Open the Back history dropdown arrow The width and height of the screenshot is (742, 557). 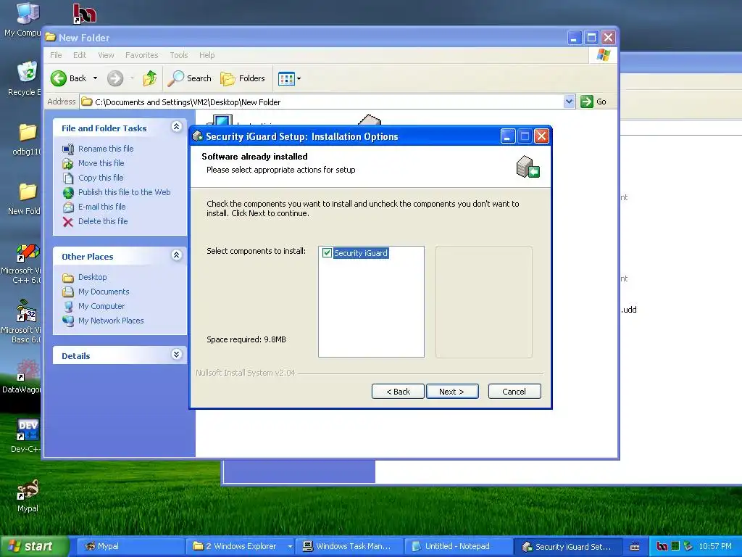point(95,78)
